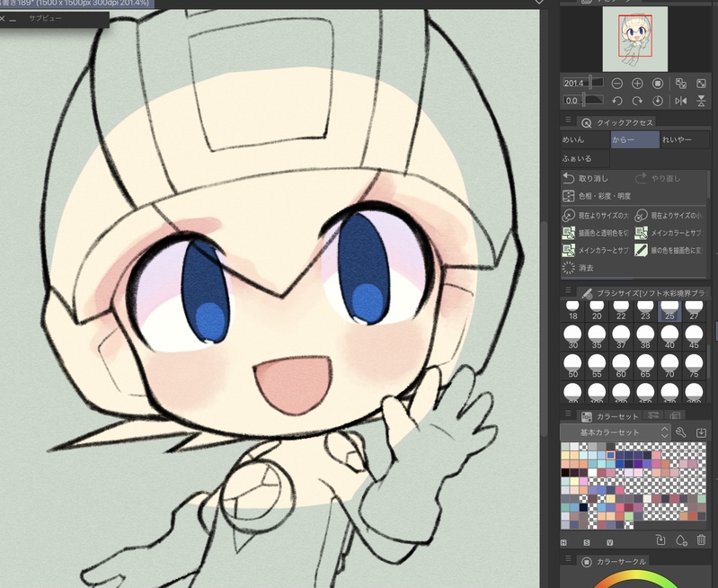Choose brush size 20
Screen dimensions: 718x588
pyautogui.click(x=597, y=310)
